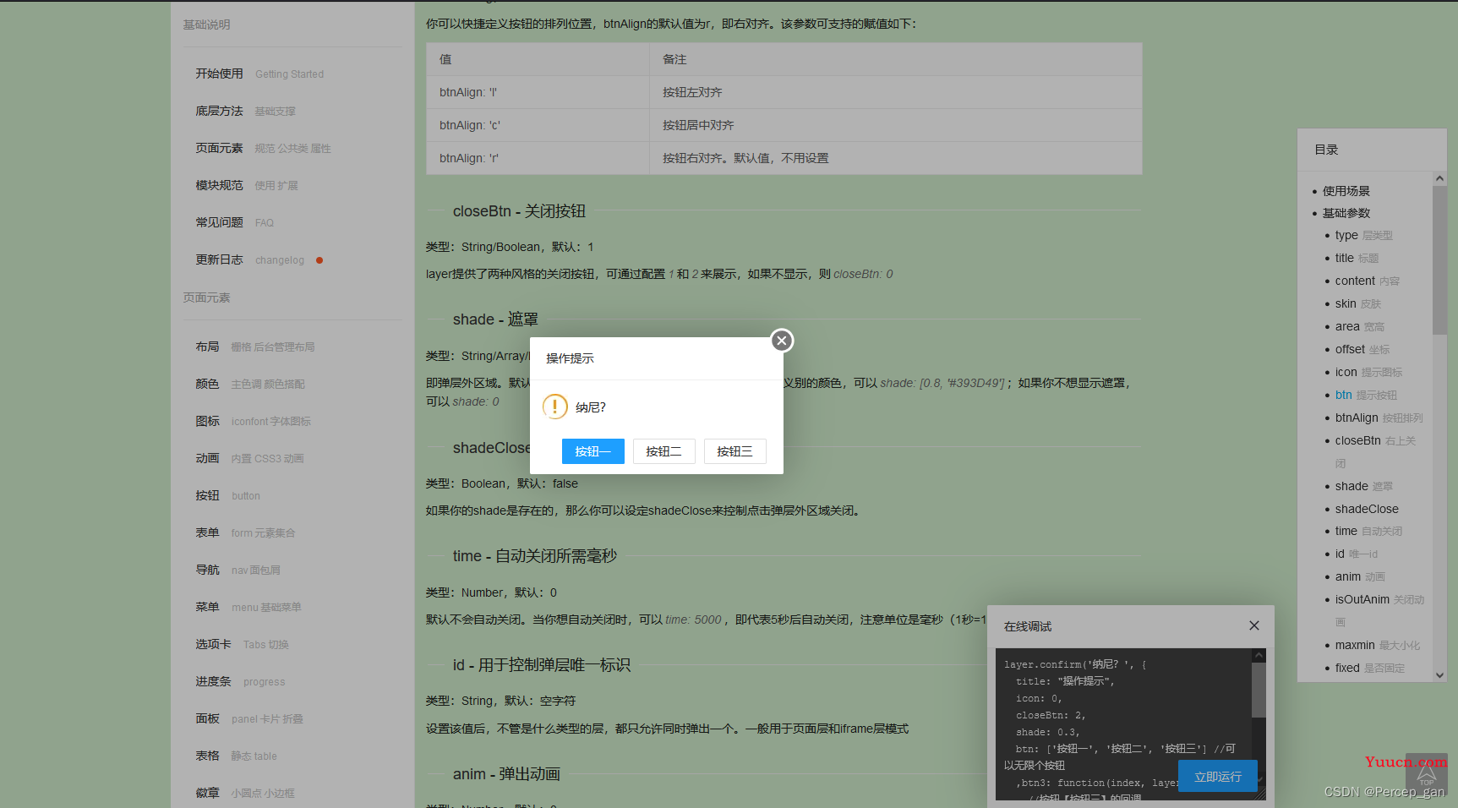This screenshot has width=1458, height=808.
Task: Jump to id 唯一id in the 目录
Action: [1357, 554]
